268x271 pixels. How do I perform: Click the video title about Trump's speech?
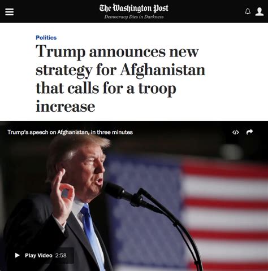click(x=70, y=132)
